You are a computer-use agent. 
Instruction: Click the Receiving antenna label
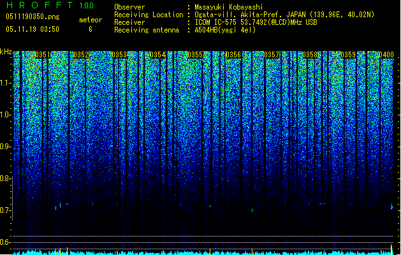pyautogui.click(x=147, y=30)
